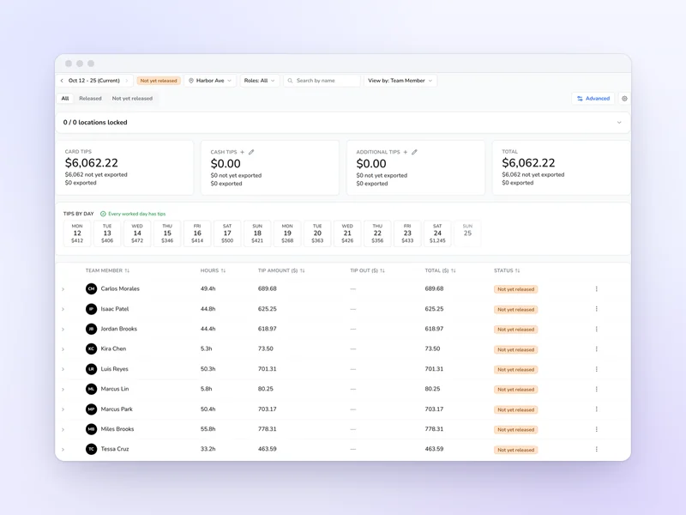This screenshot has width=686, height=515.
Task: Expand Luis Reyes row
Action: (63, 369)
